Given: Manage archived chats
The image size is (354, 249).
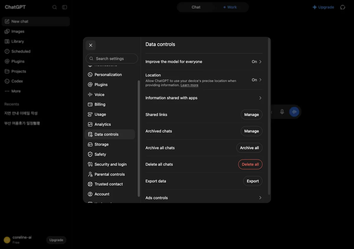Looking at the screenshot, I should (252, 131).
